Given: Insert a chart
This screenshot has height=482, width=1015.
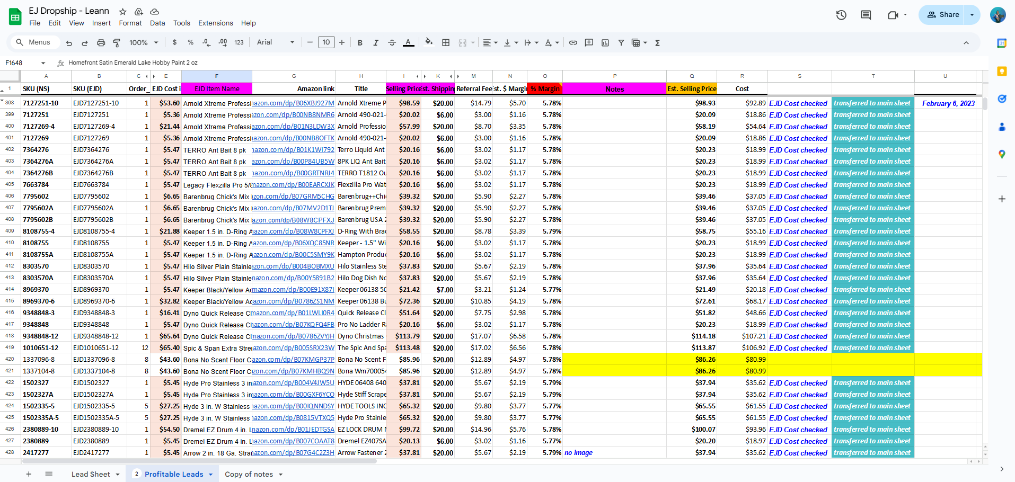Looking at the screenshot, I should tap(605, 43).
